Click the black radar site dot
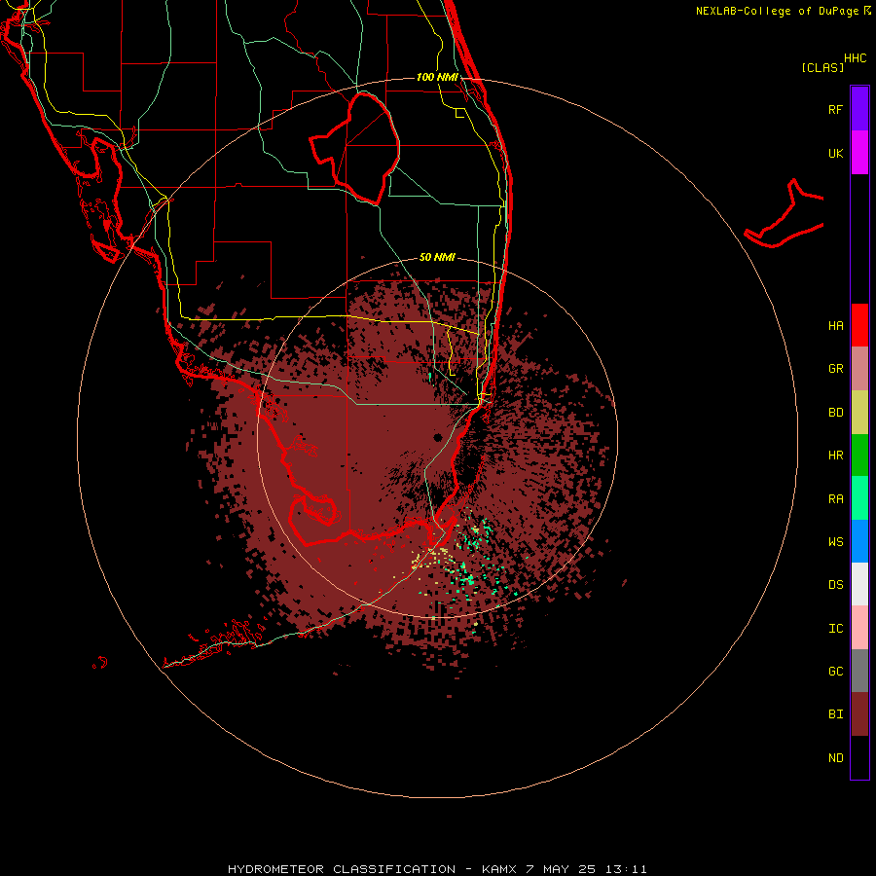 [x=438, y=437]
